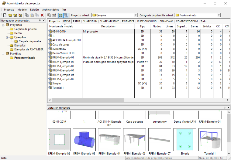Open the RFEM-Ejemplo-03 blue pipe thumbnail
Screen dimensions: 231x160
click(x=84, y=140)
